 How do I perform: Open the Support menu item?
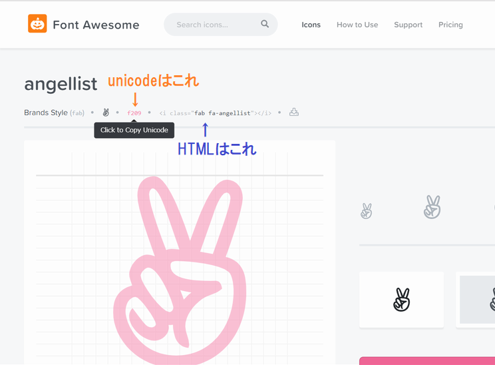tap(409, 25)
